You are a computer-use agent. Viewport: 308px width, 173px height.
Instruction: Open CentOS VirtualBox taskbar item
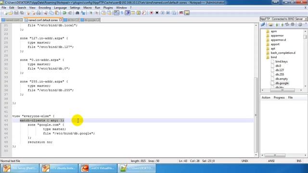click(98, 168)
